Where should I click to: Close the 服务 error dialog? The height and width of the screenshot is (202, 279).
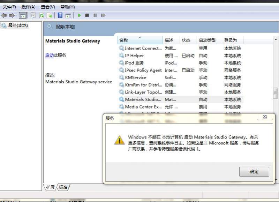click(265, 117)
